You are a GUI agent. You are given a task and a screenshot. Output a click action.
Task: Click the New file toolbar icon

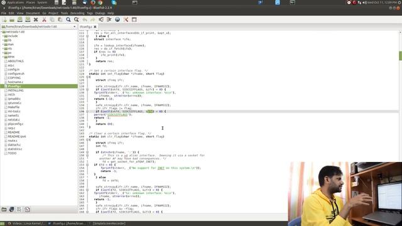tap(4, 19)
